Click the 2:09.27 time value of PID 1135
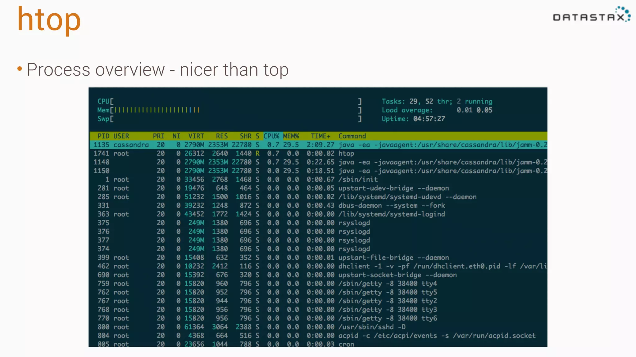This screenshot has height=357, width=636. click(320, 145)
